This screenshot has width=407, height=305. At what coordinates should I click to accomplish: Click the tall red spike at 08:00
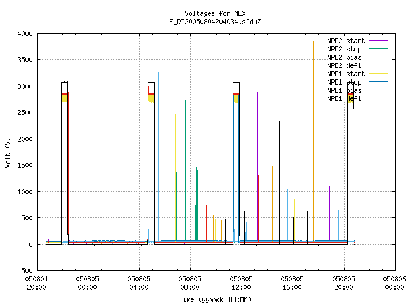pyautogui.click(x=191, y=139)
